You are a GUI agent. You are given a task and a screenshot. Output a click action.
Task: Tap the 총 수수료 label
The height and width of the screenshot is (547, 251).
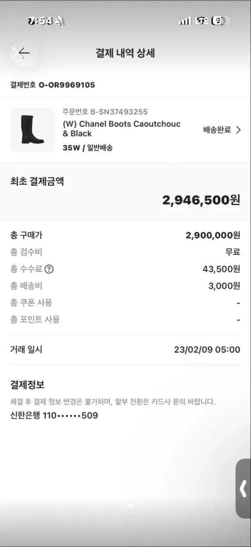tap(26, 269)
